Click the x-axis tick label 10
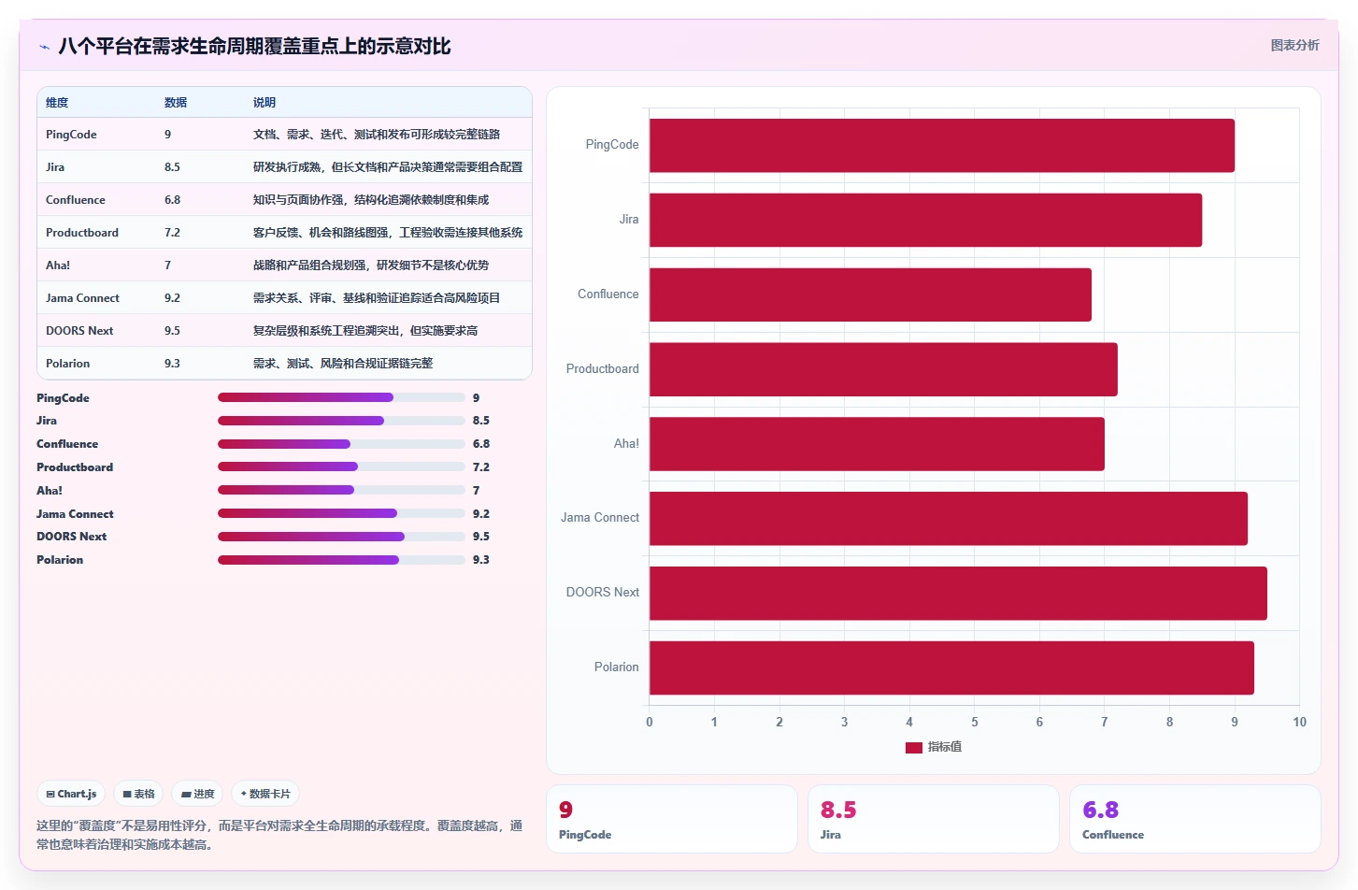Image resolution: width=1358 pixels, height=890 pixels. pos(1299,722)
